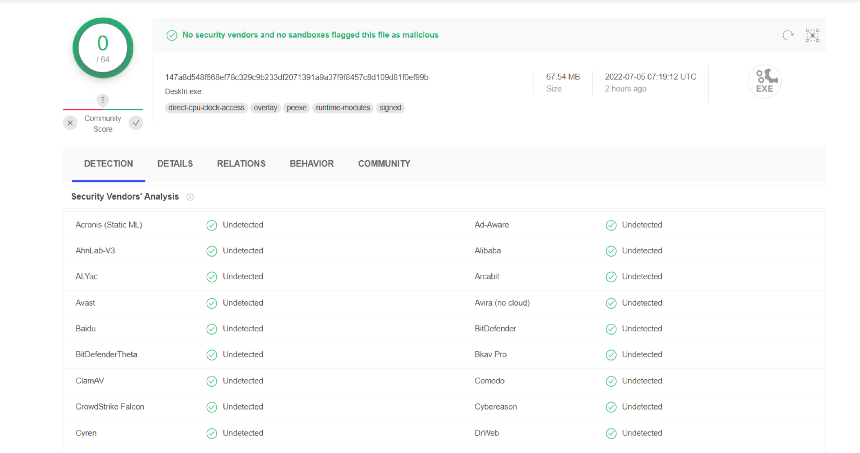Go to the BEHAVIOR tab
This screenshot has height=453, width=860.
[x=312, y=164]
